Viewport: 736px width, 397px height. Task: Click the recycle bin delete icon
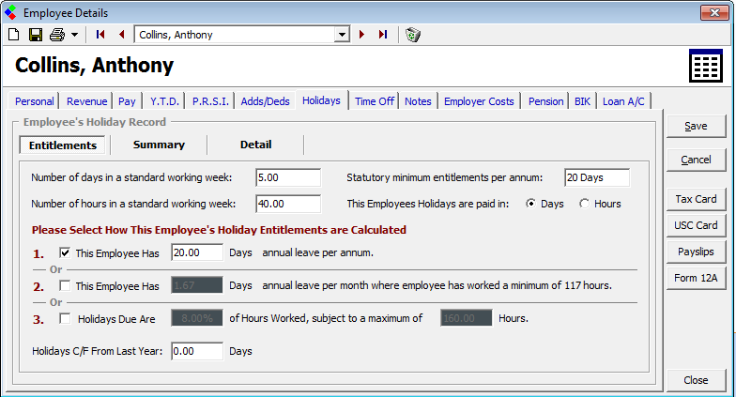(413, 35)
